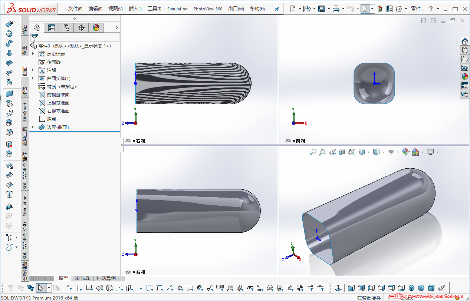The width and height of the screenshot is (470, 301).
Task: Open the 视图(V) menu
Action: [115, 9]
